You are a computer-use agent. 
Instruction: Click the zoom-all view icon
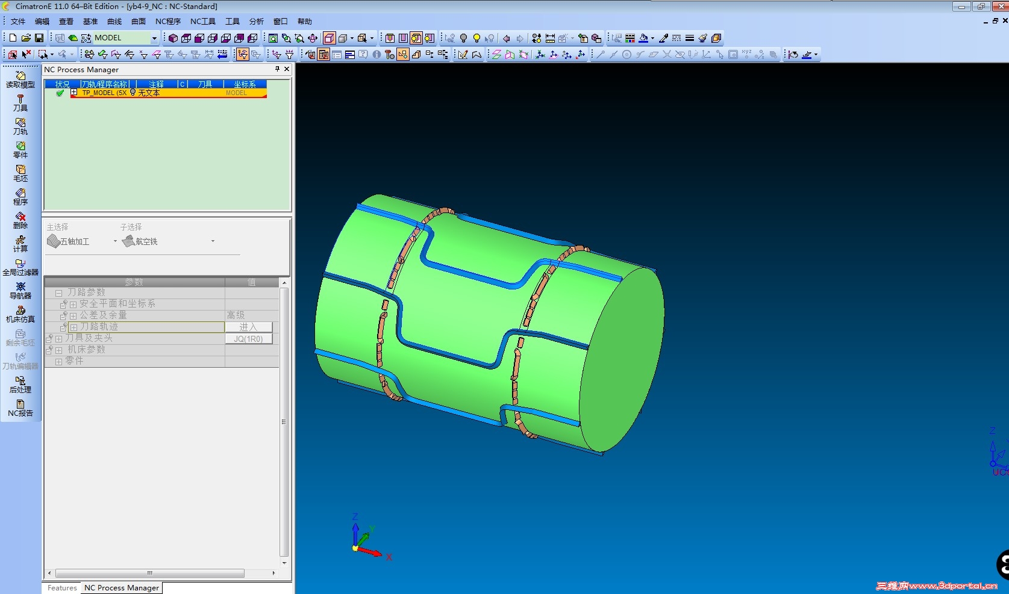tap(273, 38)
